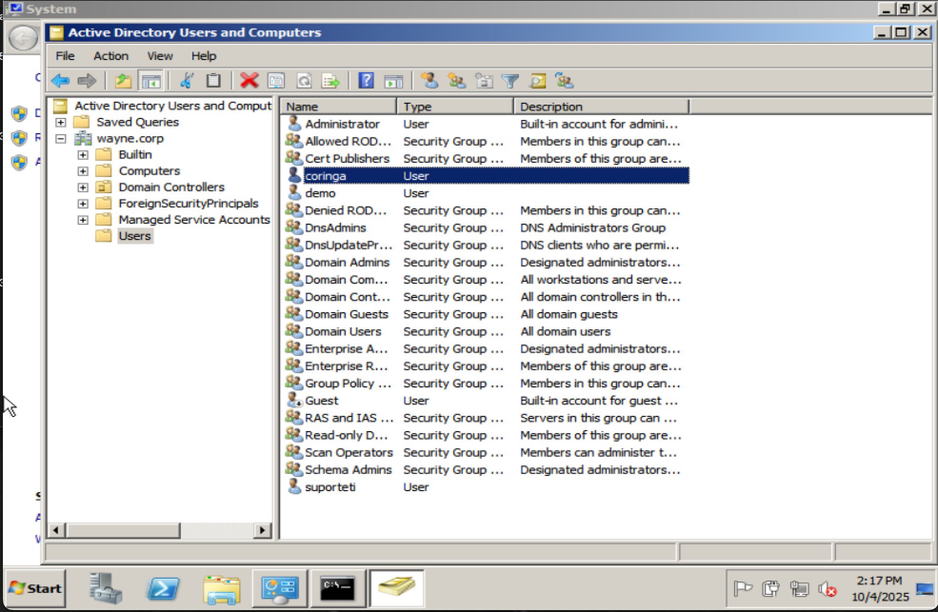Toggle the Show/Hide Console Tree icon
The image size is (938, 612).
point(151,81)
